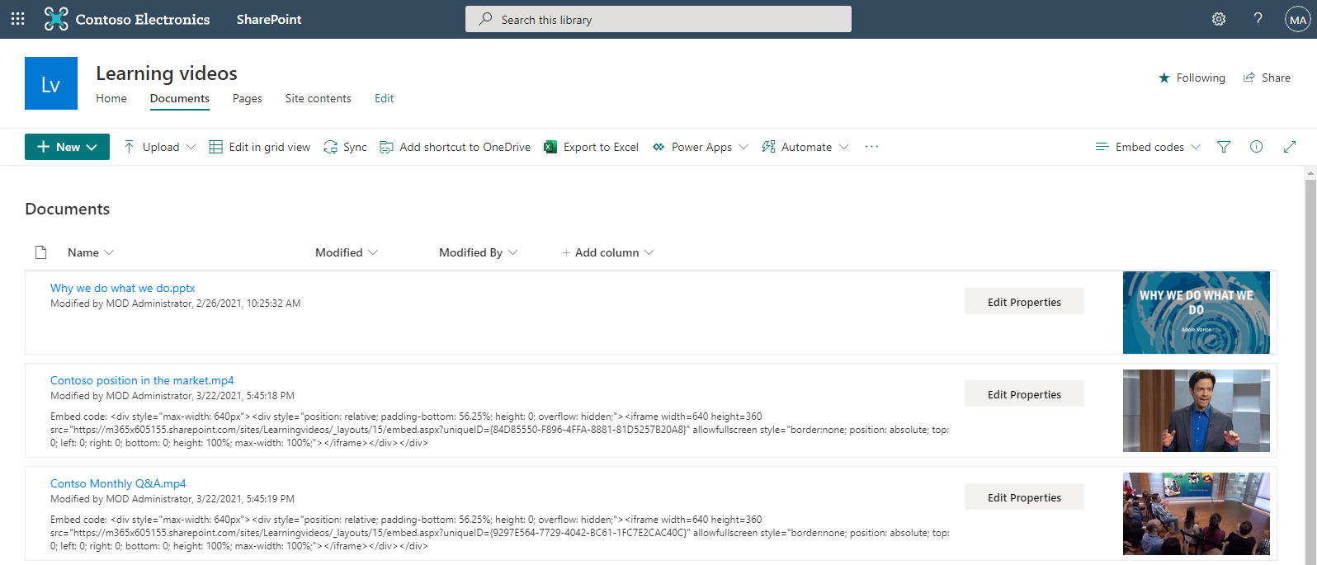Open the app launcher waffle icon
Image resolution: width=1317 pixels, height=565 pixels.
(17, 19)
